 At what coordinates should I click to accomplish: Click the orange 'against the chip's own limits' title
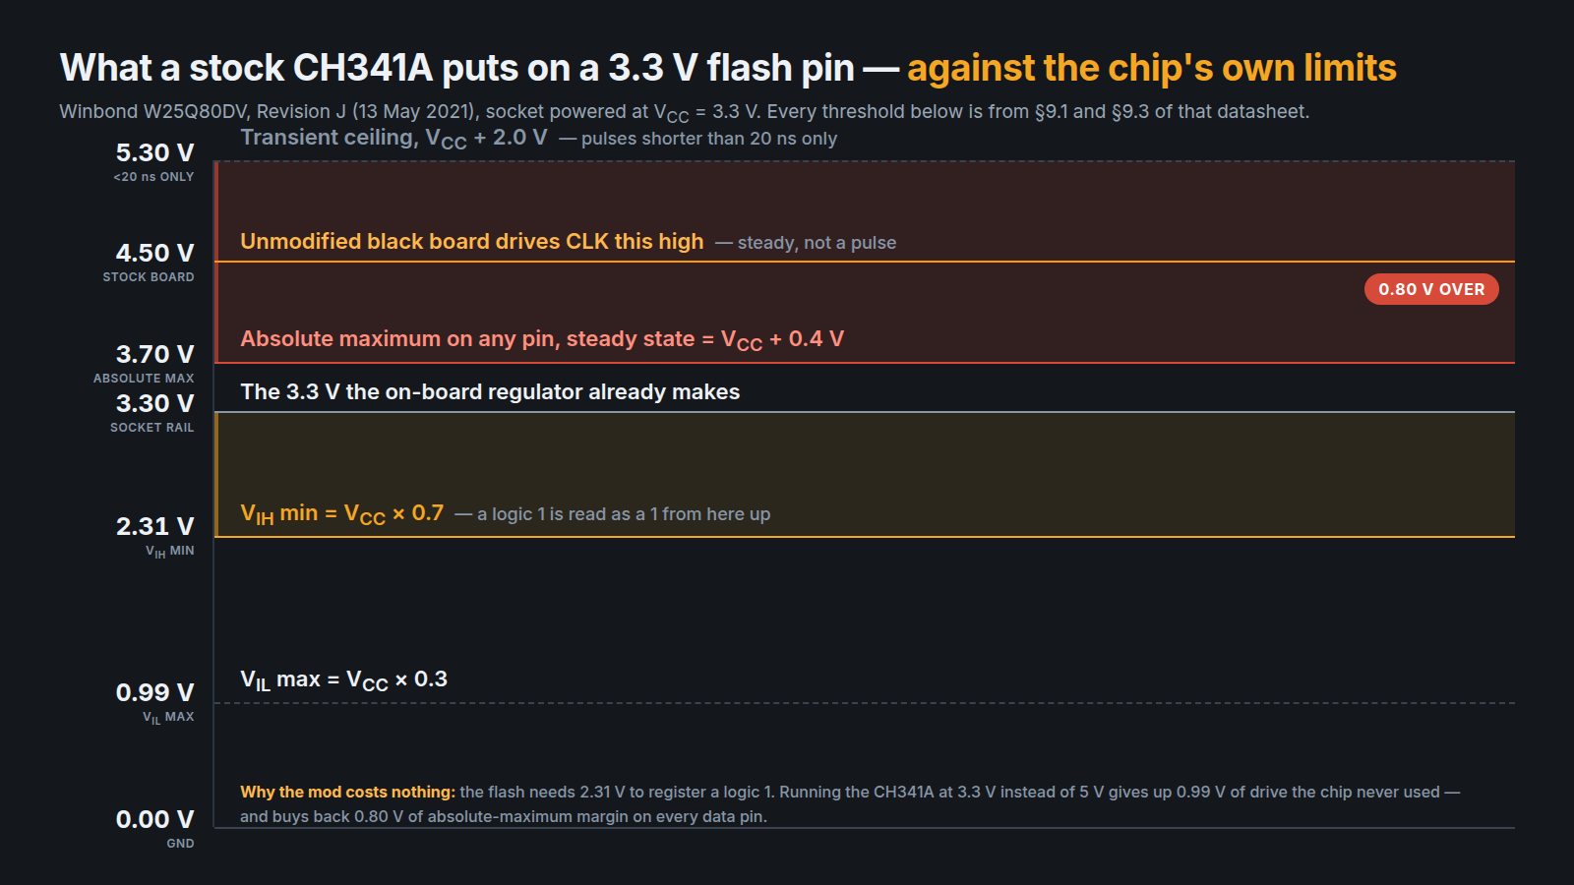pos(1151,68)
